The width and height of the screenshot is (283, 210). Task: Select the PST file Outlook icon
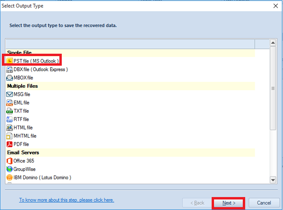click(10, 61)
